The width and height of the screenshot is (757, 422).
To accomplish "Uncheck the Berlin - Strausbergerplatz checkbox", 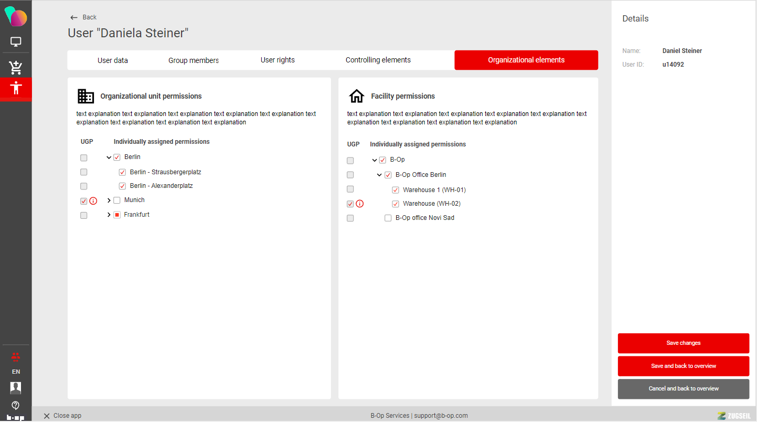I will (x=122, y=172).
